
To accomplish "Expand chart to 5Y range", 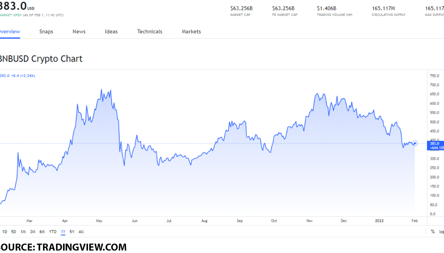I will [x=72, y=231].
